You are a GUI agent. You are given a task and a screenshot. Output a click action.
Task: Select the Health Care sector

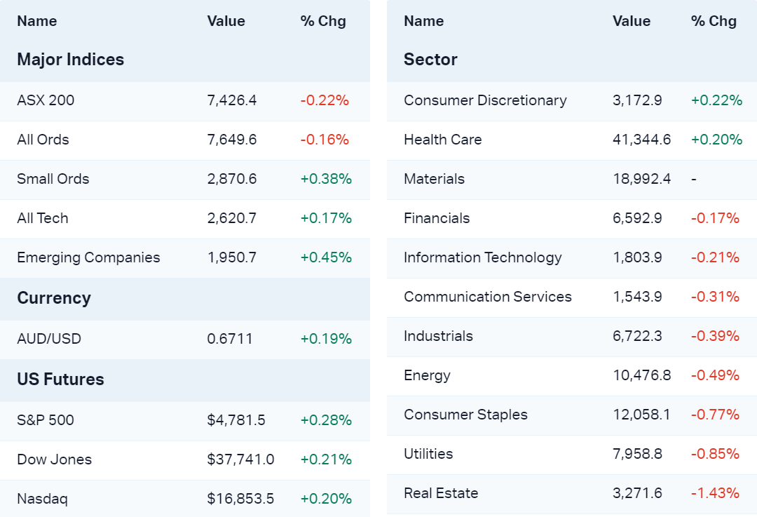(x=443, y=140)
